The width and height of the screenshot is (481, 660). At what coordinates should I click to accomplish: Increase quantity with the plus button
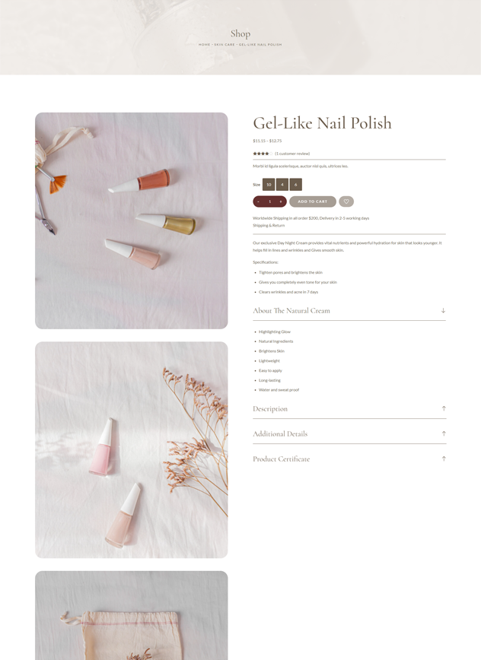point(281,201)
